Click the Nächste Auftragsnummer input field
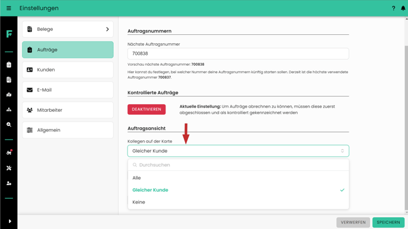The height and width of the screenshot is (229, 408). coord(238,53)
